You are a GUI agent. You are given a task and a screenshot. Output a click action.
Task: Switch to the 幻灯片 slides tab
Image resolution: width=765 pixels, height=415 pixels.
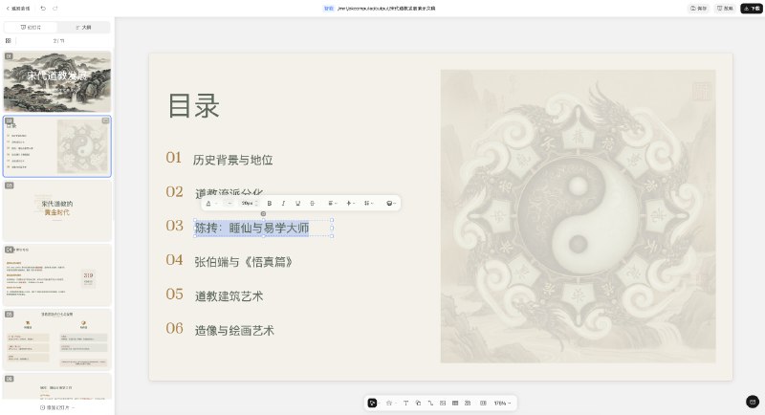[x=31, y=28]
